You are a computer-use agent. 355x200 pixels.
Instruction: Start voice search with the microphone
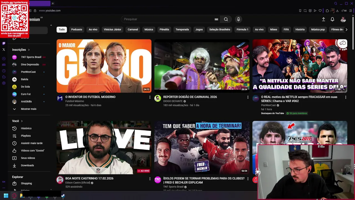point(238,19)
